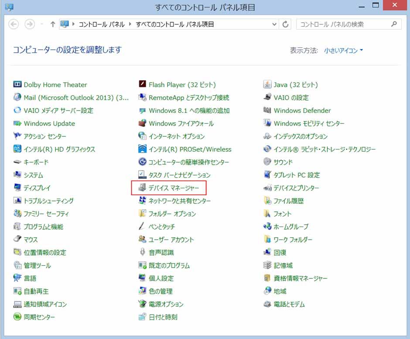
Task: Click the 電源オプション icon
Action: 142,304
